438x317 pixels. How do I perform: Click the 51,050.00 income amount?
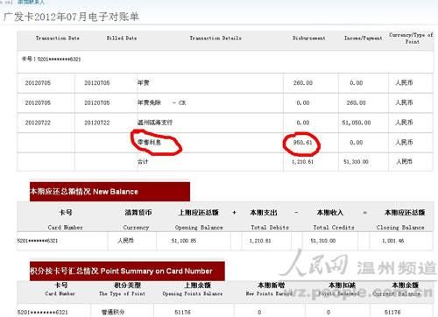[x=357, y=123]
